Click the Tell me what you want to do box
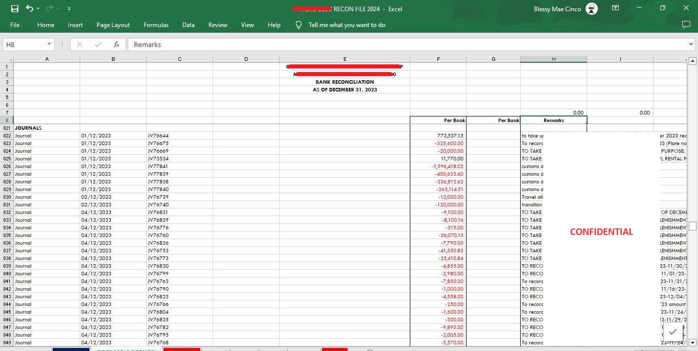 346,25
